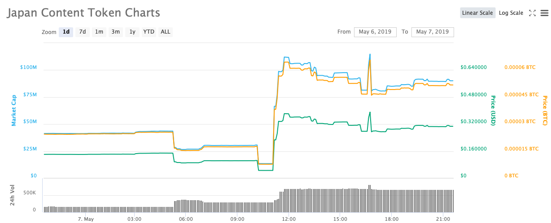Image resolution: width=551 pixels, height=223 pixels.
Task: Click the Japan Content Token Charts heading
Action: (83, 13)
